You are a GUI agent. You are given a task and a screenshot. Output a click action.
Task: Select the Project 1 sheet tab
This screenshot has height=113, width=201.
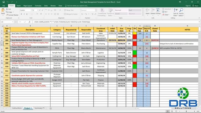[28, 108]
